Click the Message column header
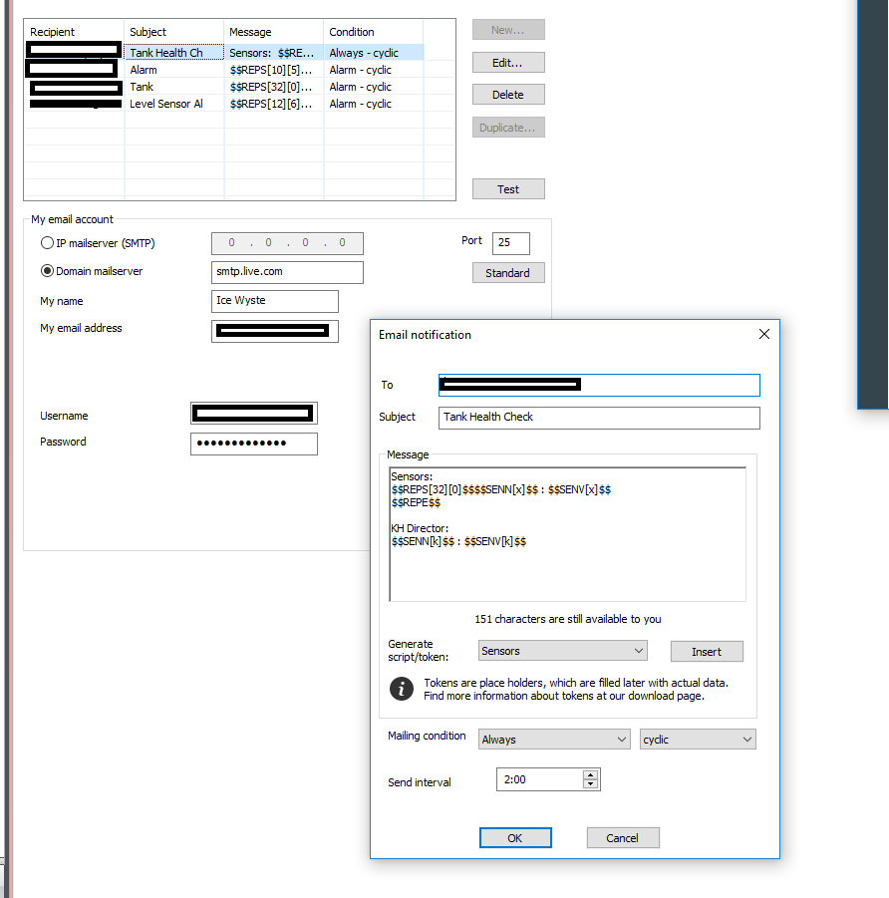Image resolution: width=889 pixels, height=898 pixels. pos(274,32)
